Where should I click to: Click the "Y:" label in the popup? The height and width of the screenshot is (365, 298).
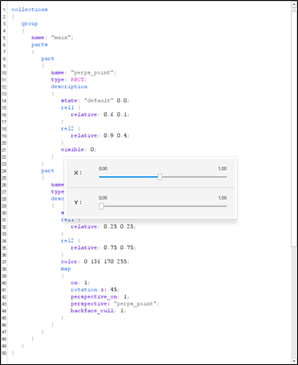coord(78,203)
